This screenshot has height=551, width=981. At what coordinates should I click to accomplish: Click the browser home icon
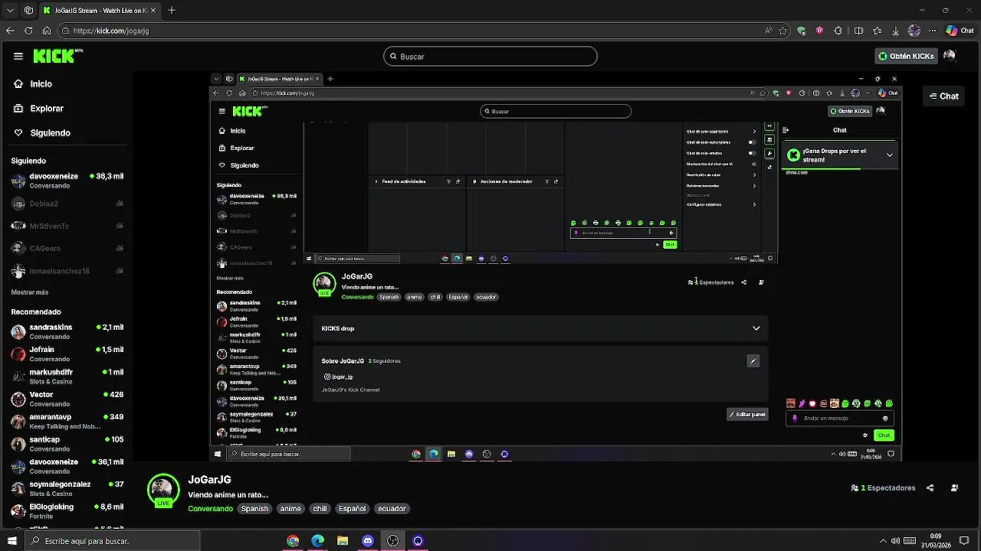pos(47,31)
